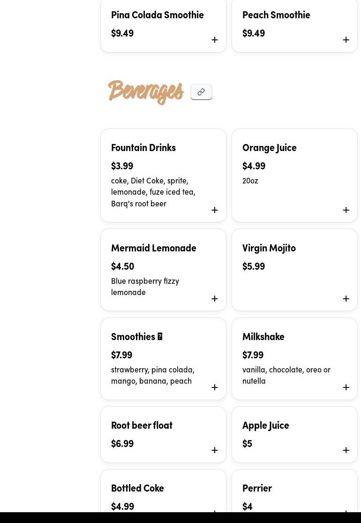Add Mermaid Lemonade with plus icon
Viewport: 361px width, 523px height.
point(215,298)
